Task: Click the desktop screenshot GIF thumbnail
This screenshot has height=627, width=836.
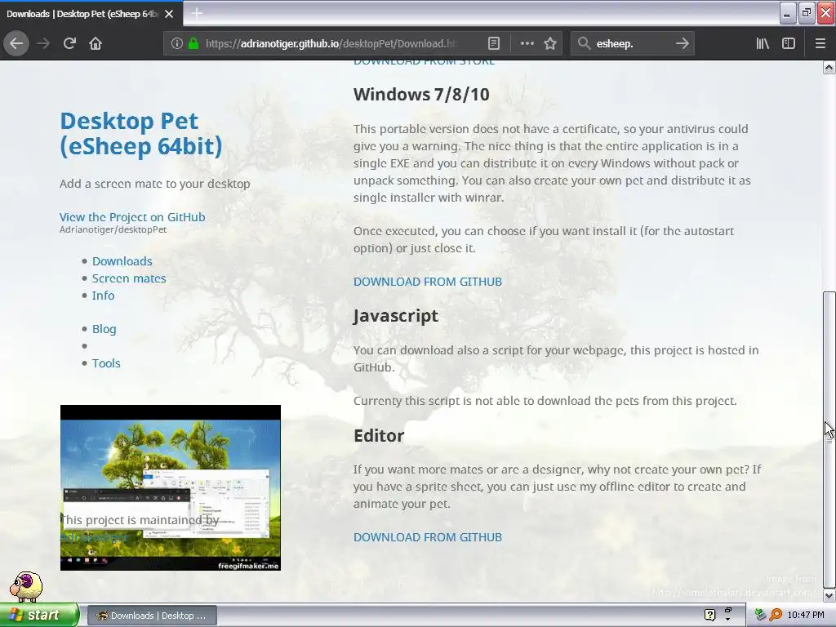Action: [171, 487]
